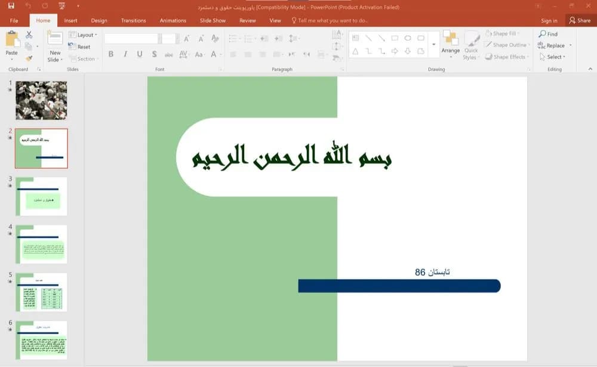Select slide 1 thumbnail with flowers
The image size is (597, 367).
pos(41,100)
